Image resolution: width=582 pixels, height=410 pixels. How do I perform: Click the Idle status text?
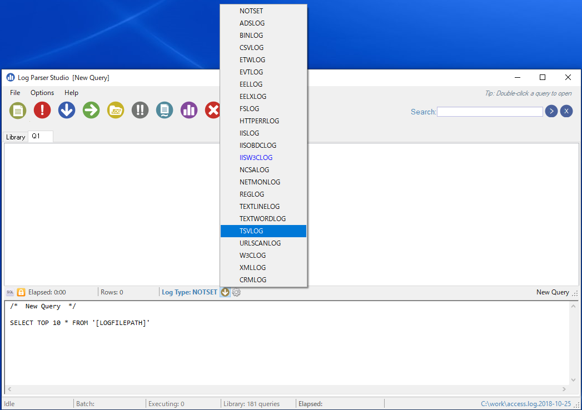[9, 404]
